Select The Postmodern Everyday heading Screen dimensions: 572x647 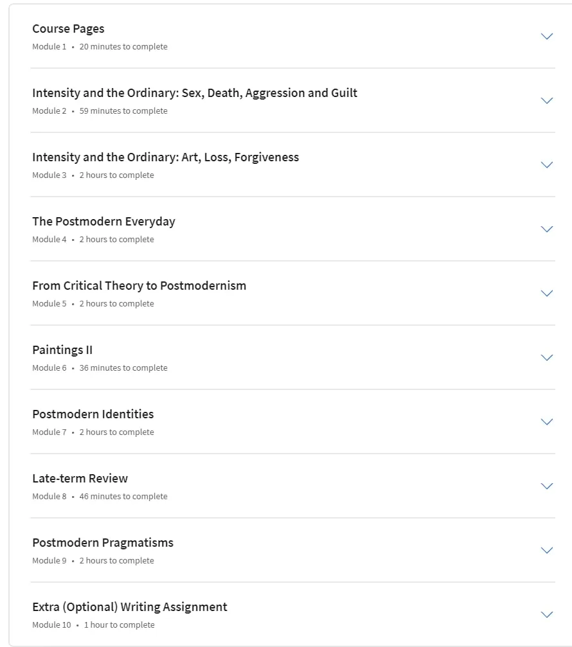pyautogui.click(x=103, y=222)
